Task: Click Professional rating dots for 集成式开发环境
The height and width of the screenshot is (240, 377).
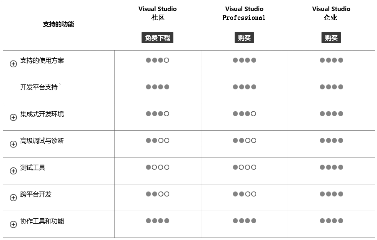Action: 244,114
